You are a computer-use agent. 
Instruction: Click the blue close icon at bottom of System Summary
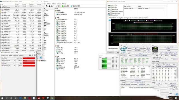[x=177, y=94]
